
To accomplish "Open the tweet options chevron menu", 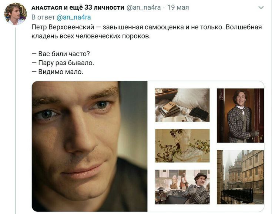I will coord(261,8).
